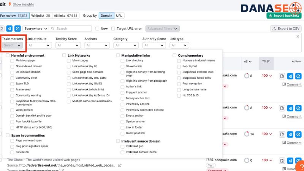Open the Toxic markers Select dropdown
304x171 pixels.
(x=13, y=45)
